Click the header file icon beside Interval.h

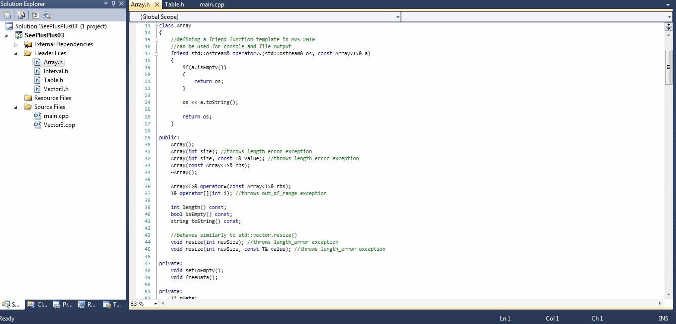pyautogui.click(x=37, y=71)
